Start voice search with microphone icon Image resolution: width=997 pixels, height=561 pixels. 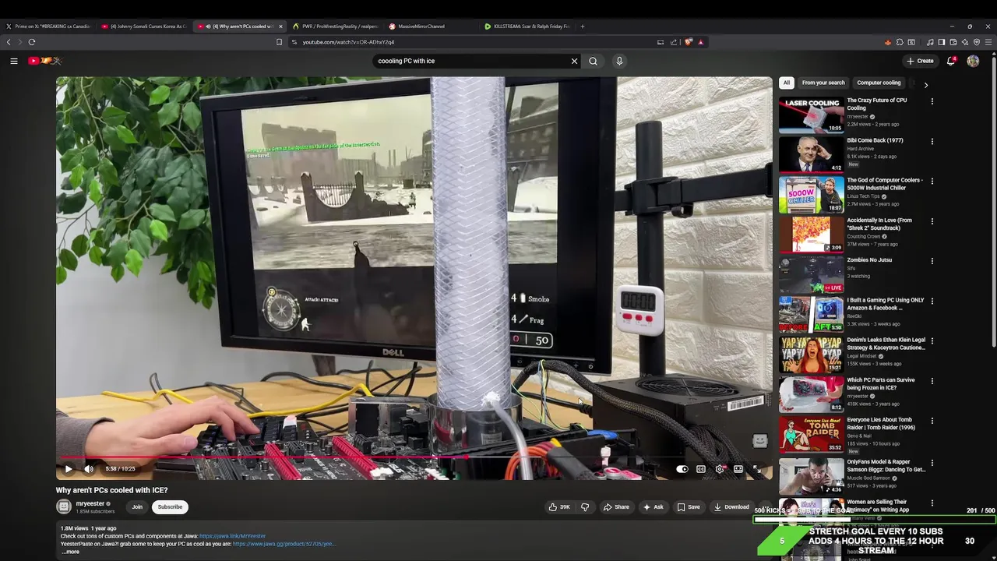click(619, 61)
